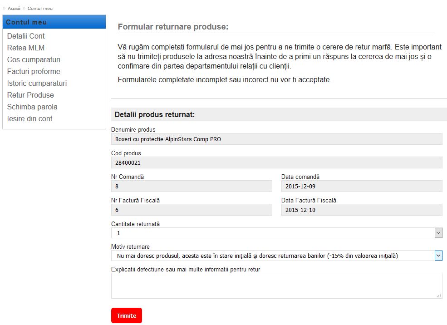The width and height of the screenshot is (447, 325).
Task: Open the Detalii Cont menu item
Action: click(26, 36)
